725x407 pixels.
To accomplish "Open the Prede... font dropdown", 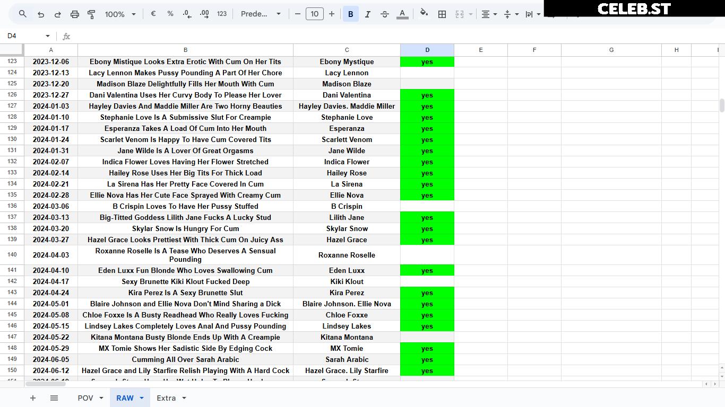I will pyautogui.click(x=261, y=14).
